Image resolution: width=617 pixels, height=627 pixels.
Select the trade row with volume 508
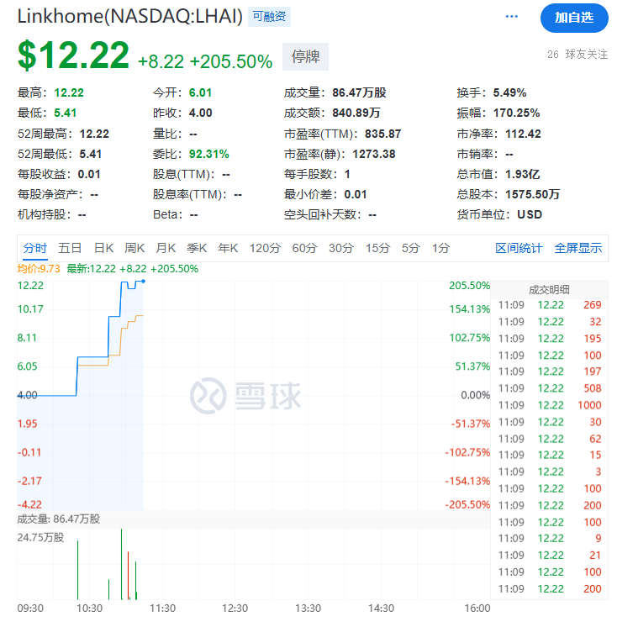pos(550,388)
